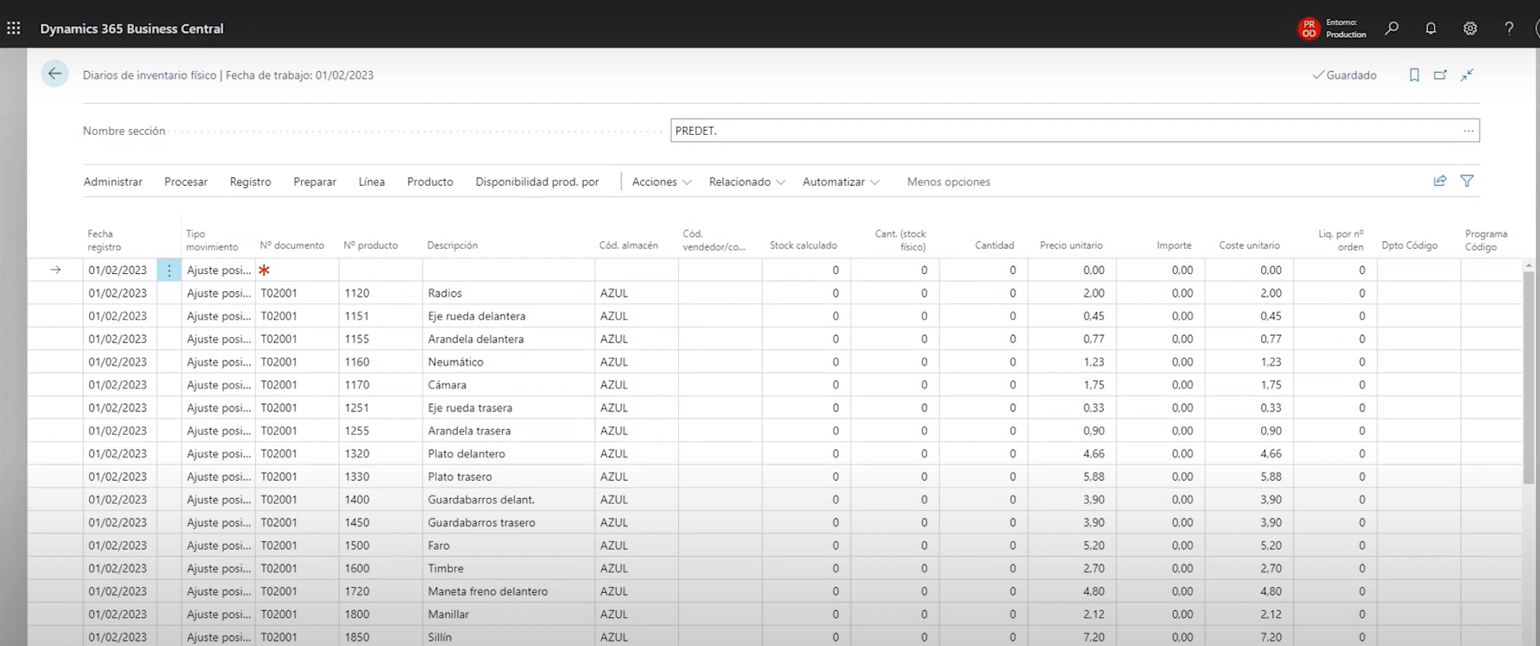Screen dimensions: 1540x646
Task: Click the share icon above the grid
Action: click(x=1440, y=181)
